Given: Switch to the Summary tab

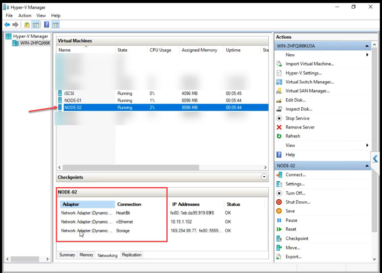Looking at the screenshot, I should tap(67, 255).
